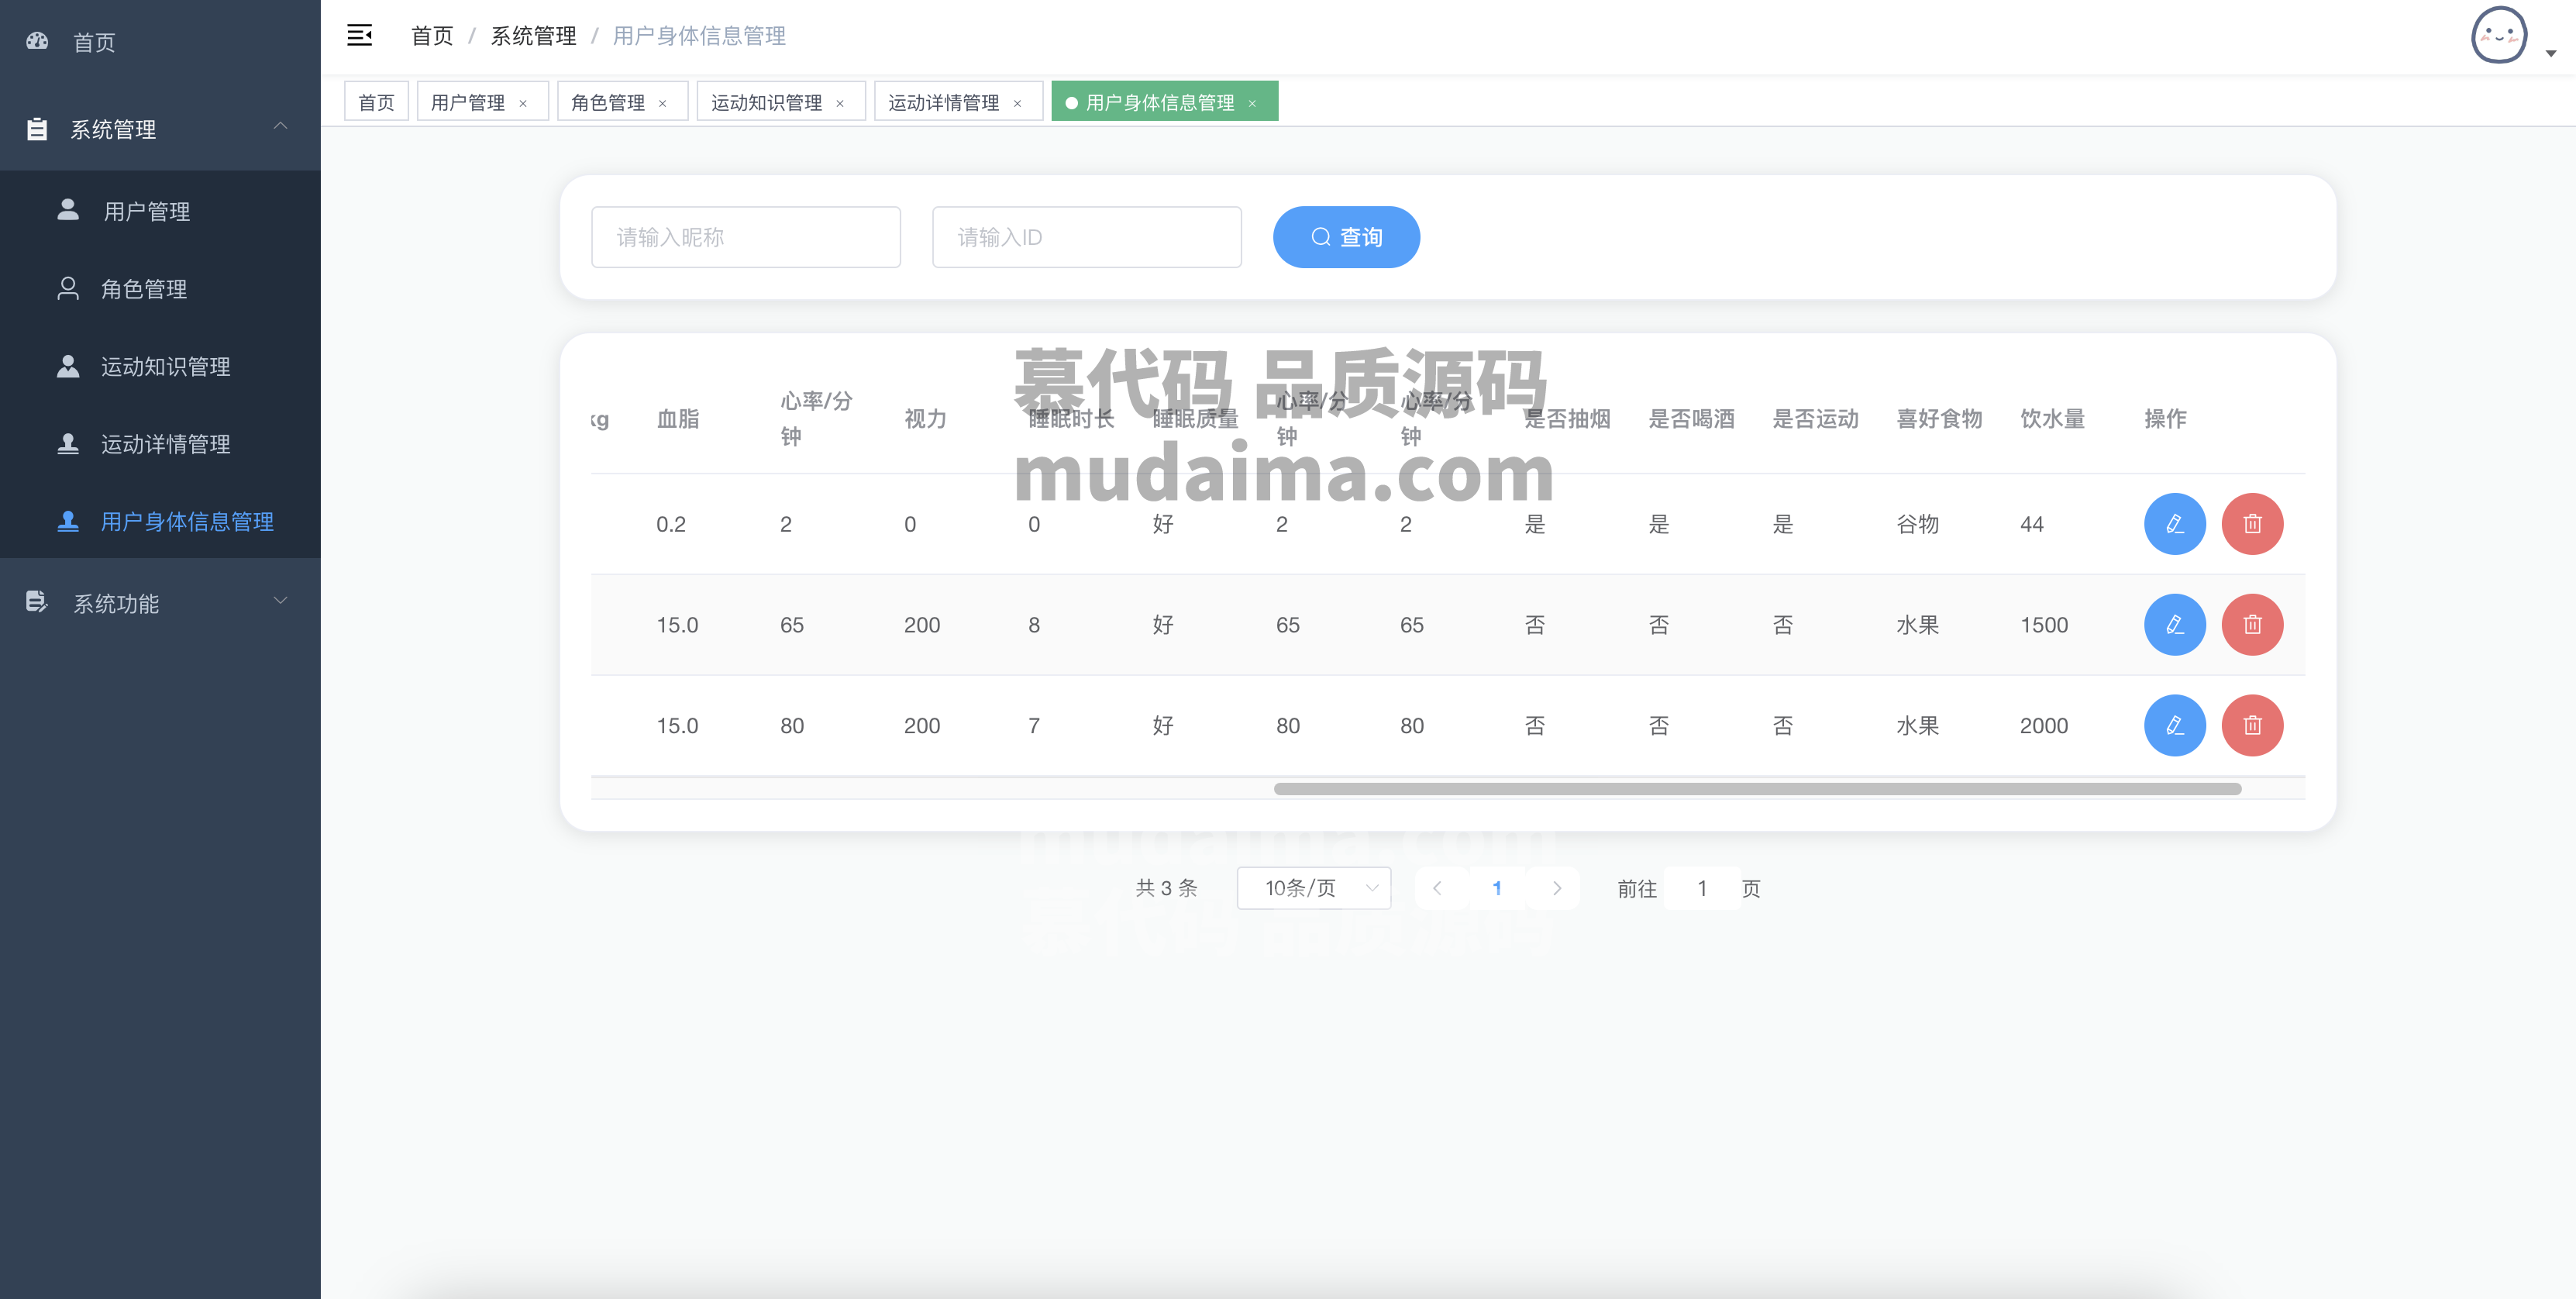This screenshot has height=1299, width=2576.
Task: Select 用户身体信息管理 in the sidebar
Action: [160, 521]
